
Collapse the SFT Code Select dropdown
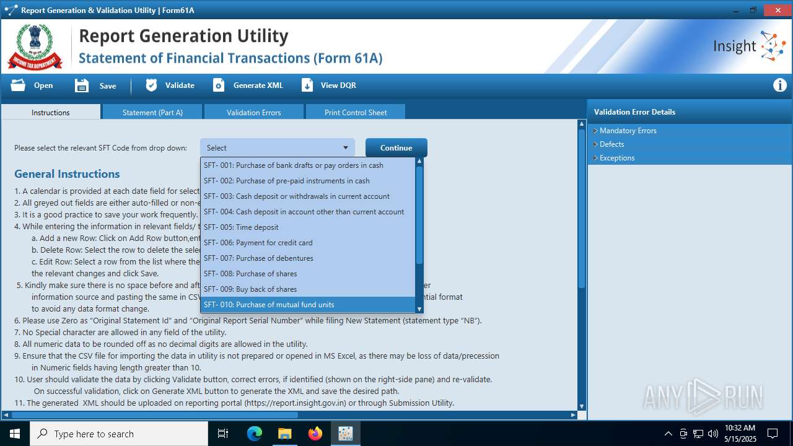click(278, 147)
